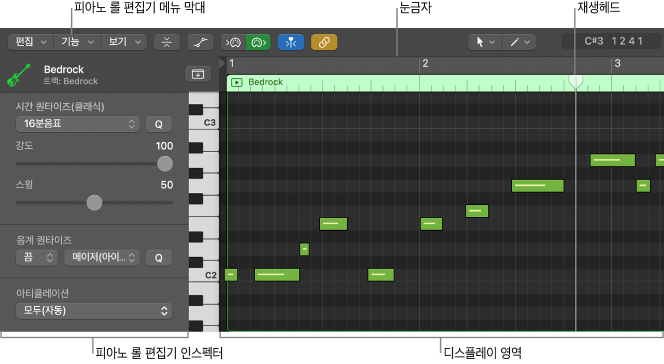Open the 편집 menu
The width and height of the screenshot is (664, 364).
pos(31,42)
